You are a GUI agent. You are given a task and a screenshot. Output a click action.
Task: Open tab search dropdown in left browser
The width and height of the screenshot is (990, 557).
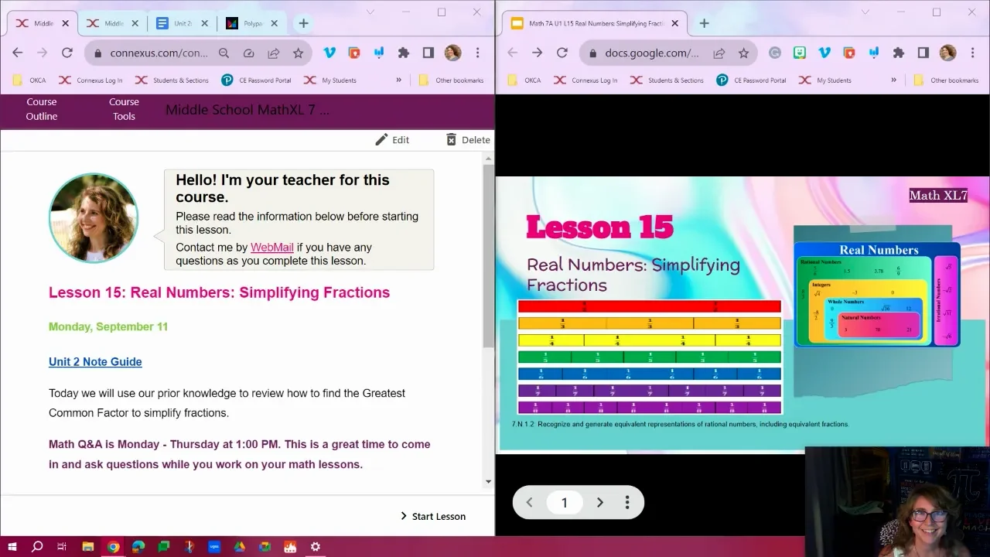point(370,12)
